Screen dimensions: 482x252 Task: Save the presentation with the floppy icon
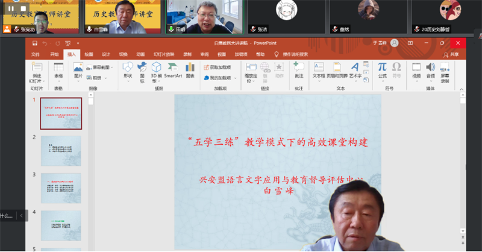[x=35, y=43]
